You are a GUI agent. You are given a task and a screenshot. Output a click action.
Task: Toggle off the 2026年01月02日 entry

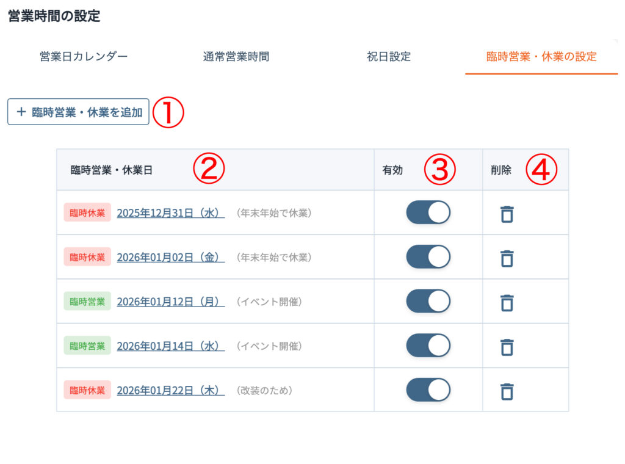click(x=428, y=257)
